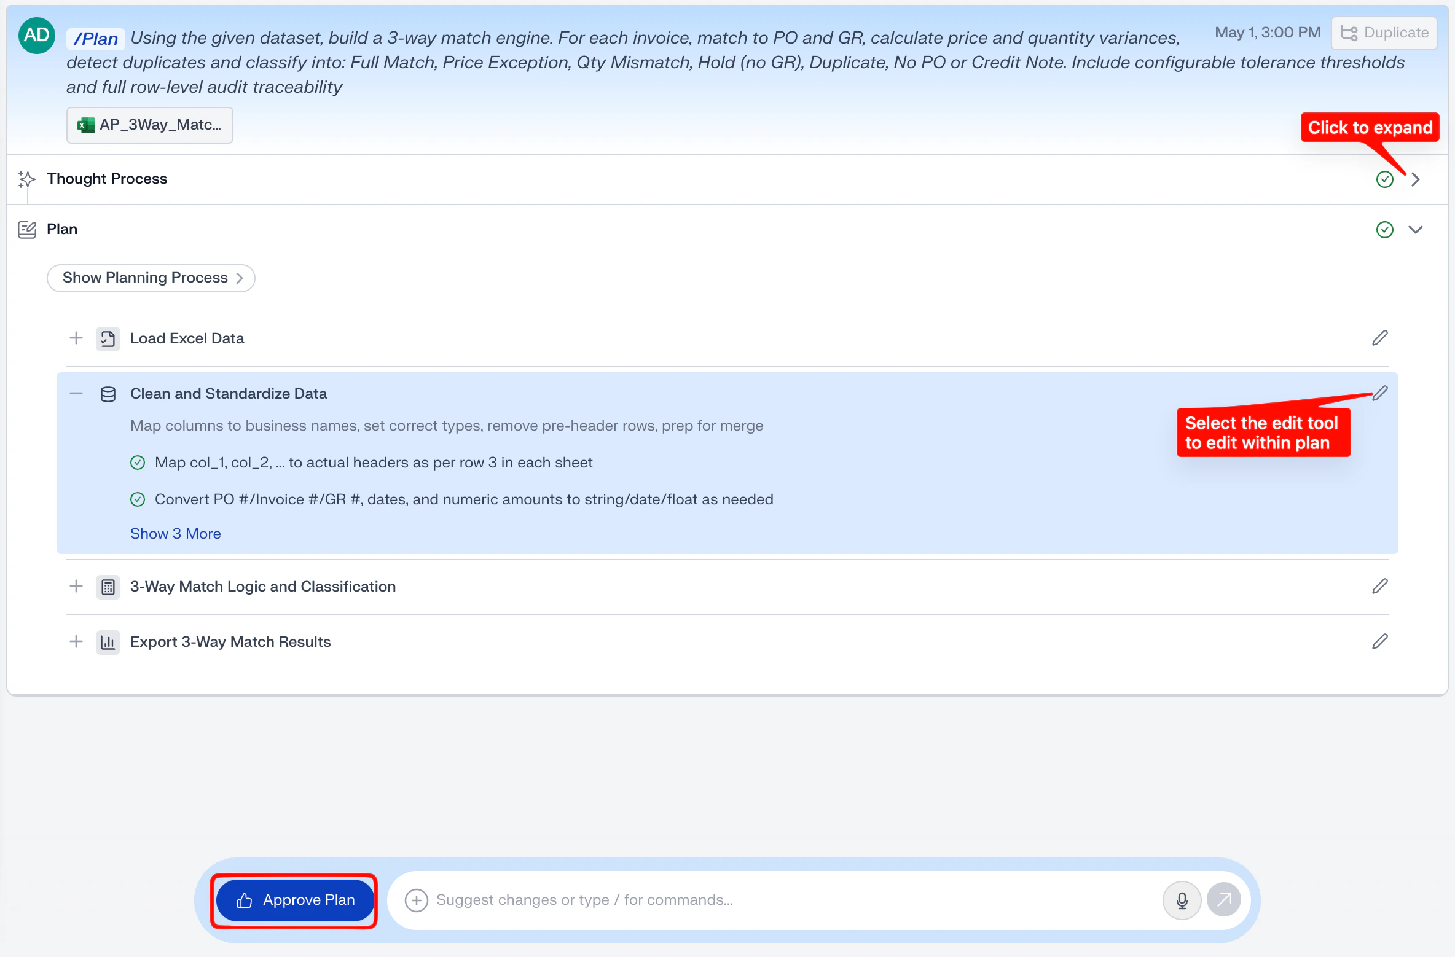Viewport: 1455px width, 957px height.
Task: Click the plus attach icon in message box
Action: click(417, 900)
